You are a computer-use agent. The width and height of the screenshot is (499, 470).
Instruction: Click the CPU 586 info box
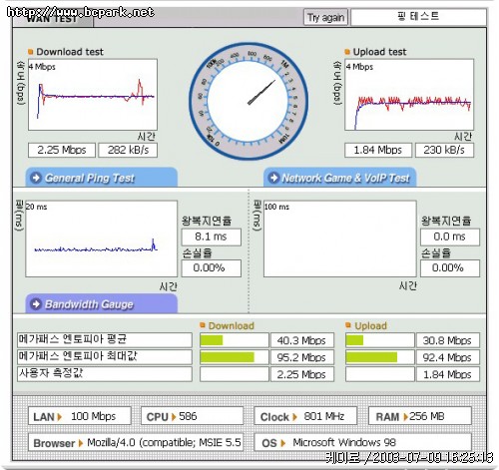193,416
